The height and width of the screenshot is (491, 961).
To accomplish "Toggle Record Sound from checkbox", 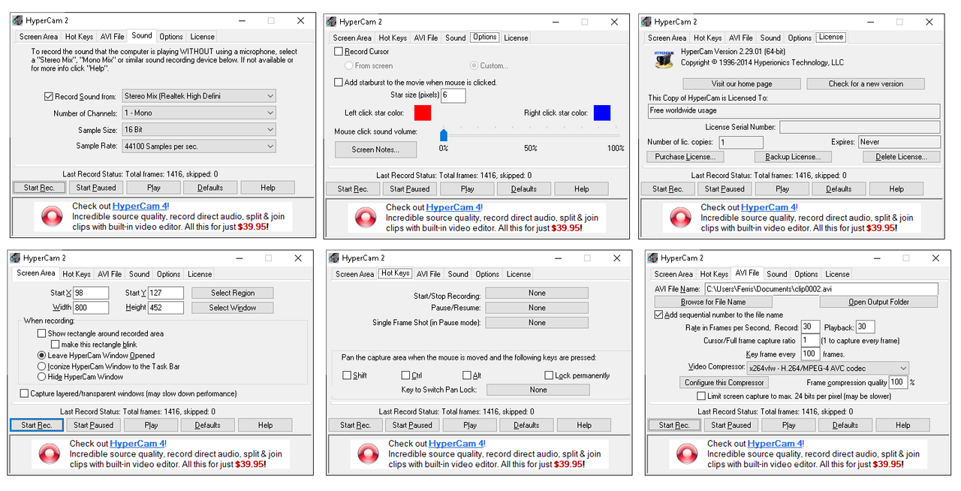I will pos(49,96).
